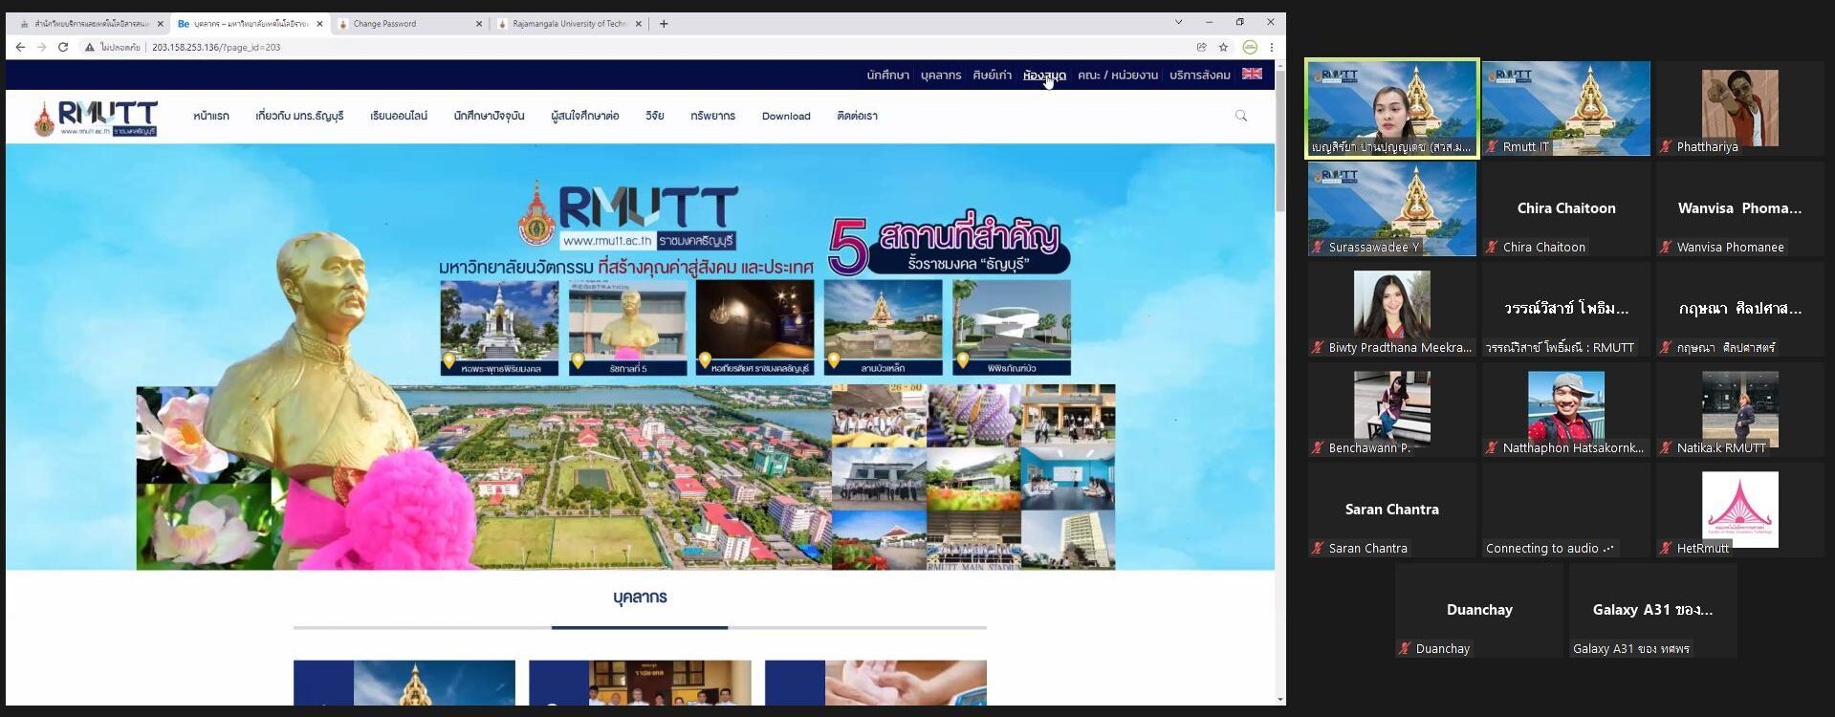Open the คณะ / หน่วยงาน link
The width and height of the screenshot is (1835, 717).
(1117, 75)
